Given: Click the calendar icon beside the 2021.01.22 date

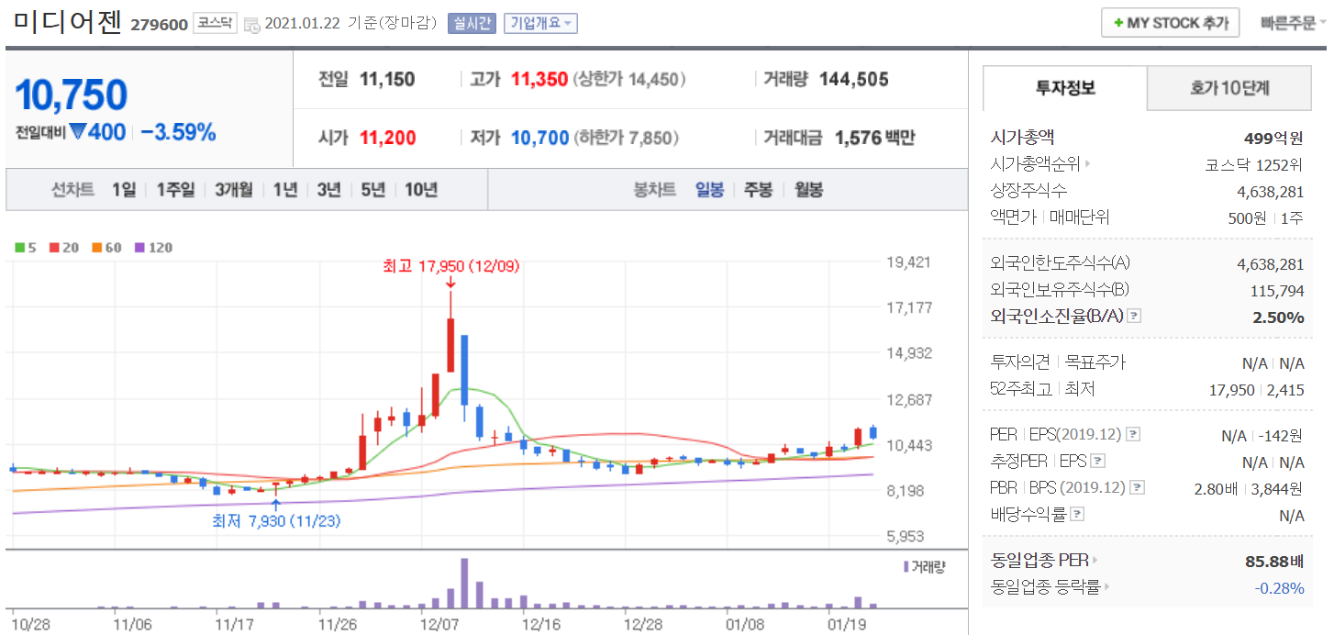Looking at the screenshot, I should tap(252, 25).
